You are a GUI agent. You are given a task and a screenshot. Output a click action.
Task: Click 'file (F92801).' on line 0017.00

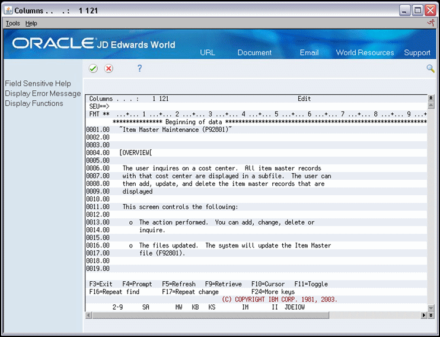(162, 253)
